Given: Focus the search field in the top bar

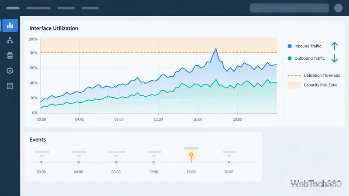Looking at the screenshot, I should pos(289,8).
